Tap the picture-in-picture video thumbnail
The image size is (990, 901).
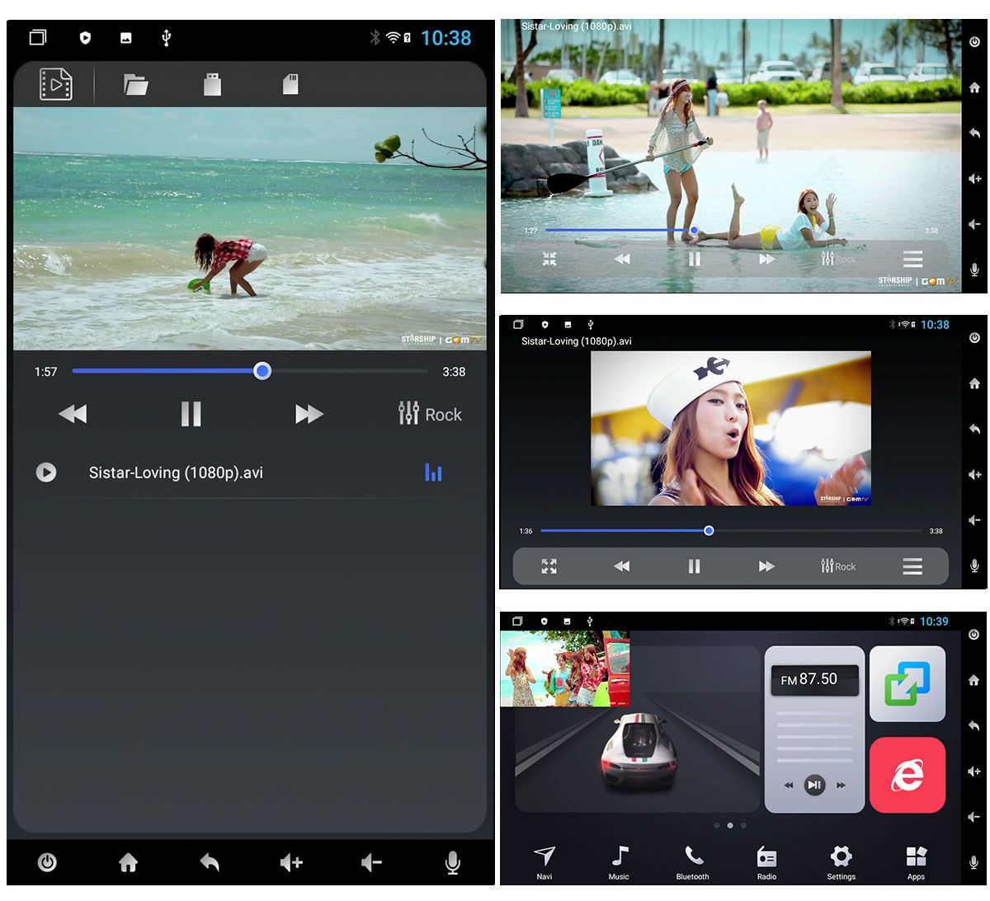tap(565, 669)
